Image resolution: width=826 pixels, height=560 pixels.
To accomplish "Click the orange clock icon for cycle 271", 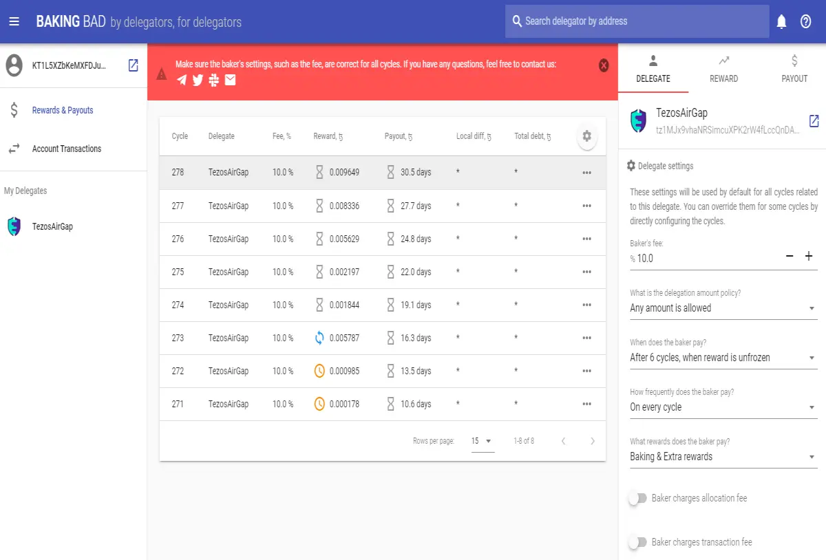I will pyautogui.click(x=319, y=404).
